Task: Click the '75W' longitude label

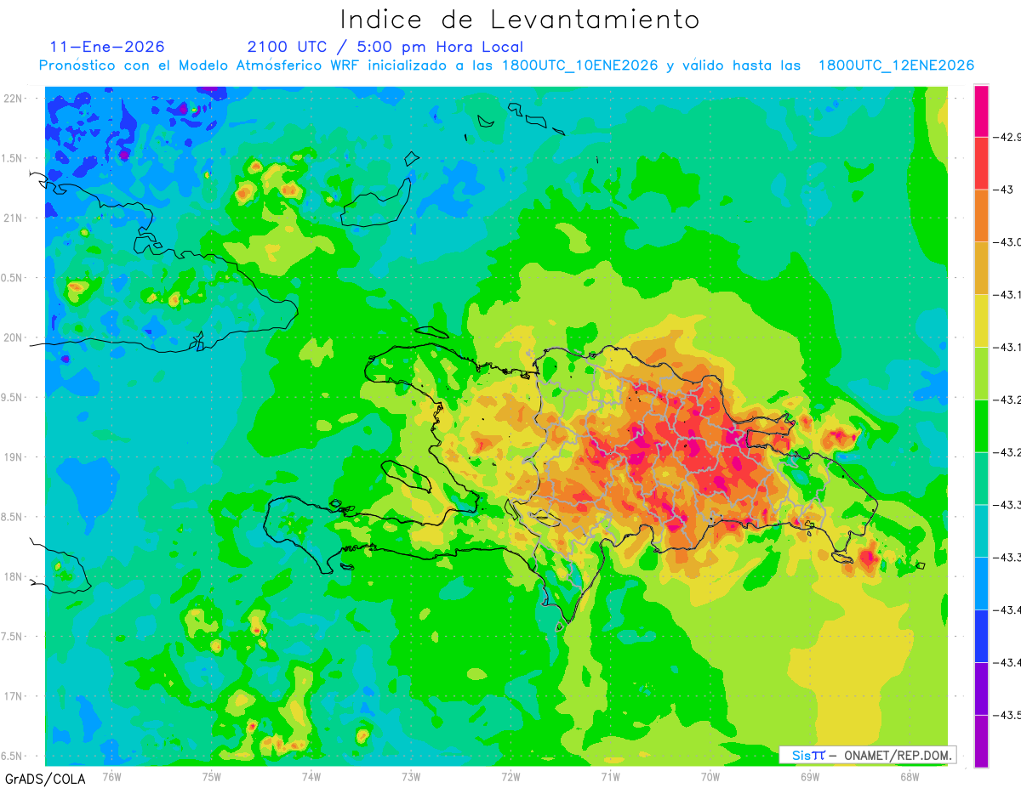Action: coord(212,776)
